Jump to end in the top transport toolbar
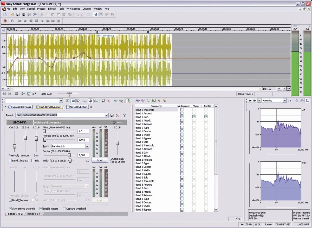This screenshot has height=228, width=312. pos(59,21)
